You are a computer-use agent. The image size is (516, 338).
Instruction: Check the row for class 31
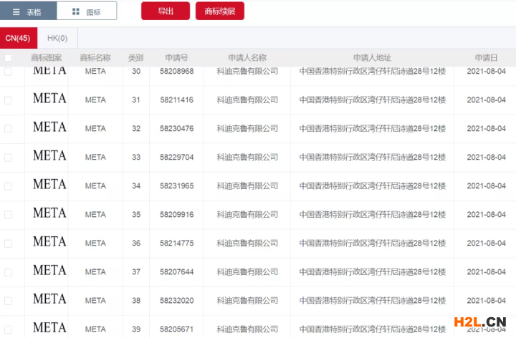point(8,100)
